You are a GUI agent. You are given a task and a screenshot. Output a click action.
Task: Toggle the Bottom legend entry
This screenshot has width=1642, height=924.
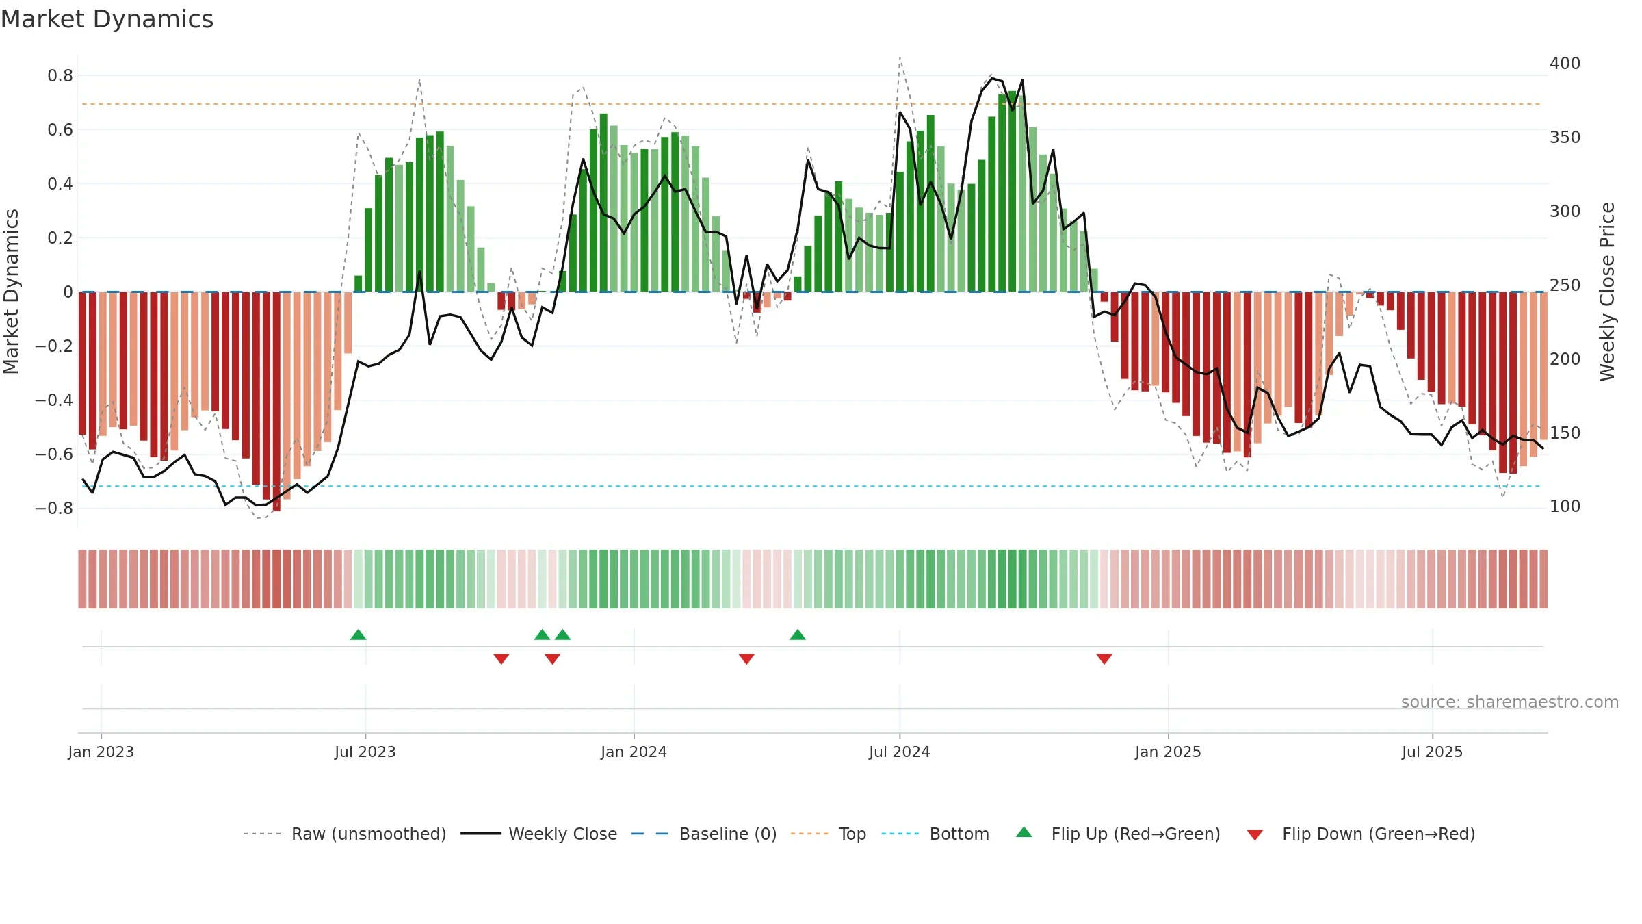(x=935, y=834)
